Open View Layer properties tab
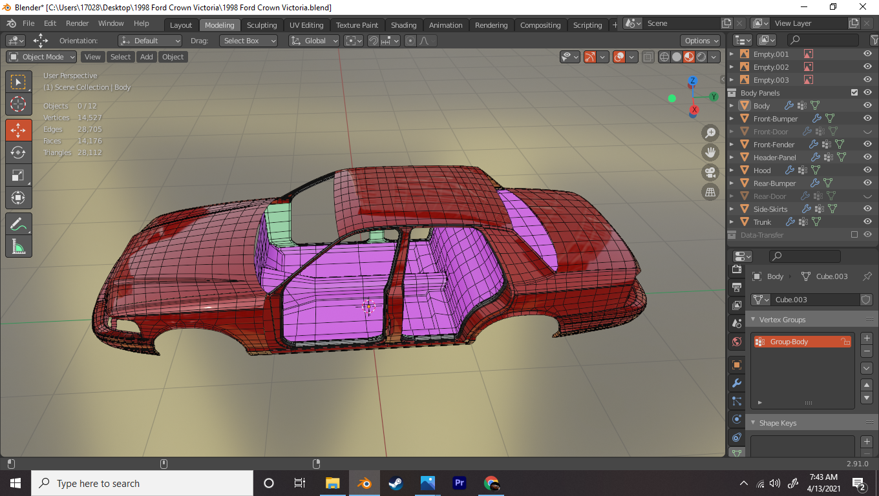This screenshot has width=879, height=496. click(736, 305)
